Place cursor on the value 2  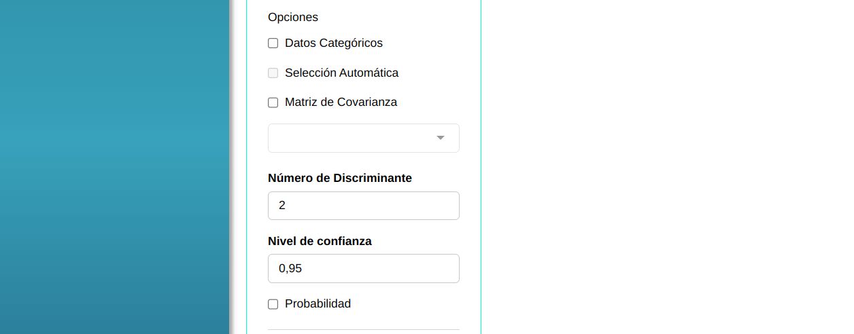coord(282,206)
